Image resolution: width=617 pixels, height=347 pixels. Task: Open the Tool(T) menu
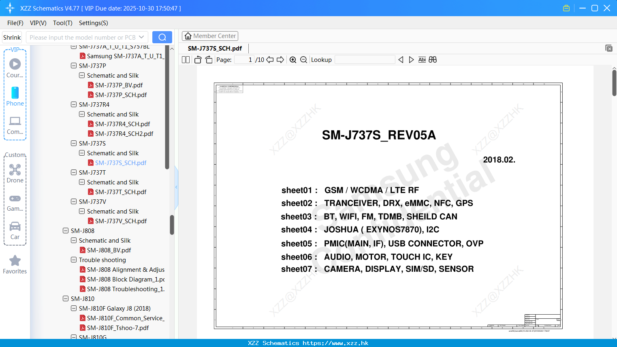[x=63, y=23]
